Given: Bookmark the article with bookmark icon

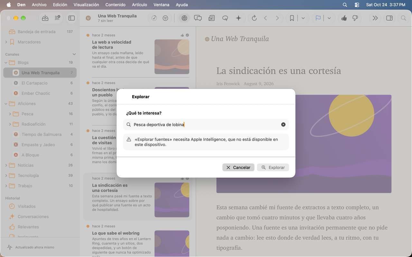Looking at the screenshot, I should pos(292,18).
